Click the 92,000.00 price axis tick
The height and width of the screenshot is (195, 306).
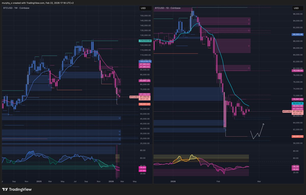tap(298, 28)
